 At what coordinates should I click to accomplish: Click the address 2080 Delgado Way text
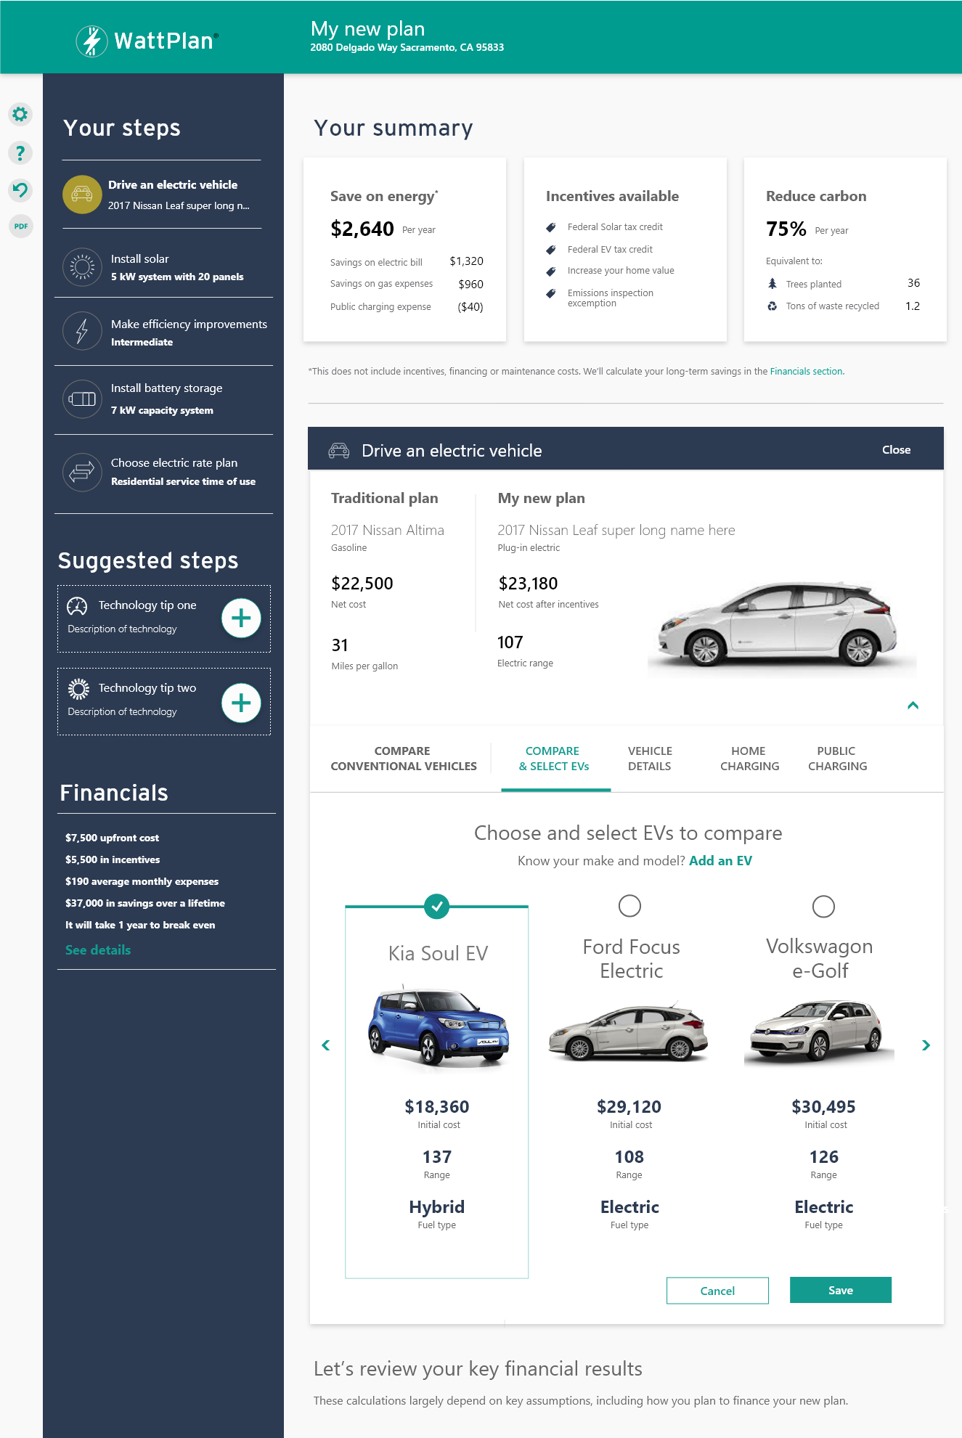pos(407,48)
